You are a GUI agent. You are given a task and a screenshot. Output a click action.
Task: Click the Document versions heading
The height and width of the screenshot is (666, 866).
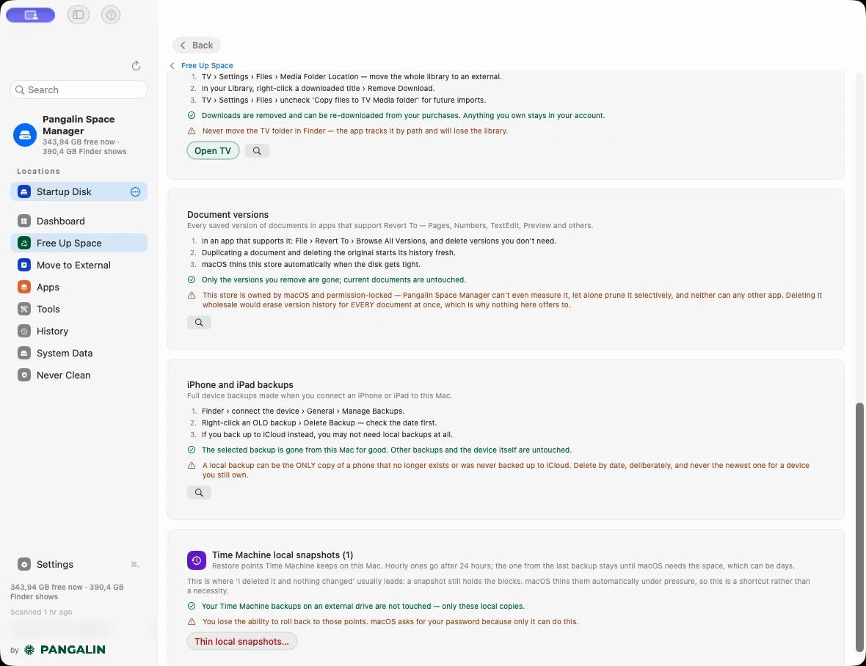coord(228,215)
